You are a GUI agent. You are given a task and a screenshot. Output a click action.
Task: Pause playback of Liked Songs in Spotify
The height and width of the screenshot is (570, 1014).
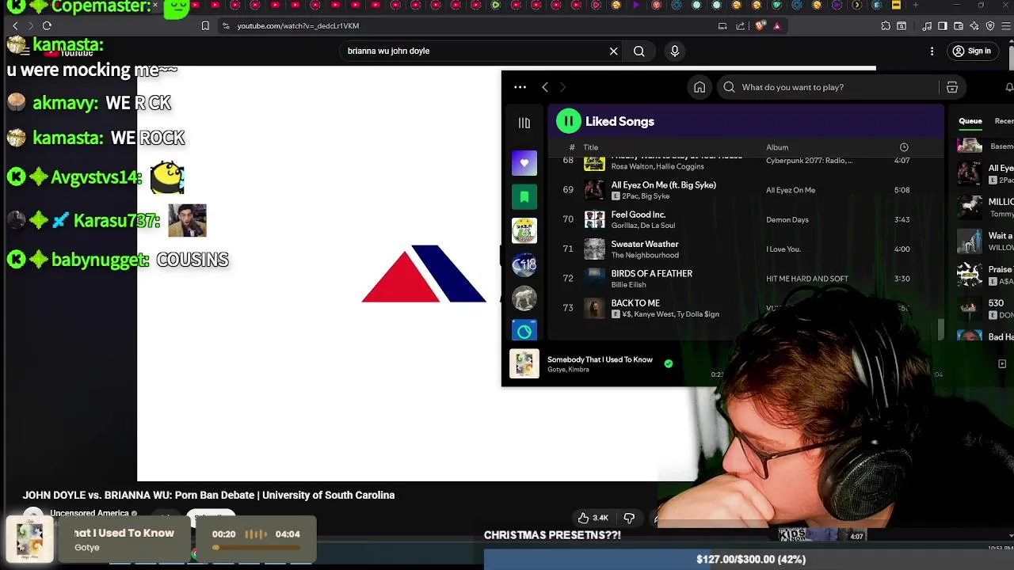[x=568, y=121]
